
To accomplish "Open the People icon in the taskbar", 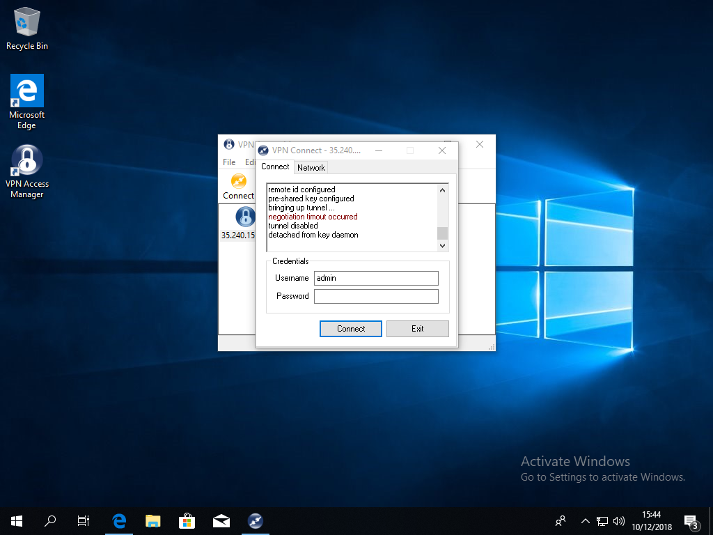I will [x=560, y=520].
